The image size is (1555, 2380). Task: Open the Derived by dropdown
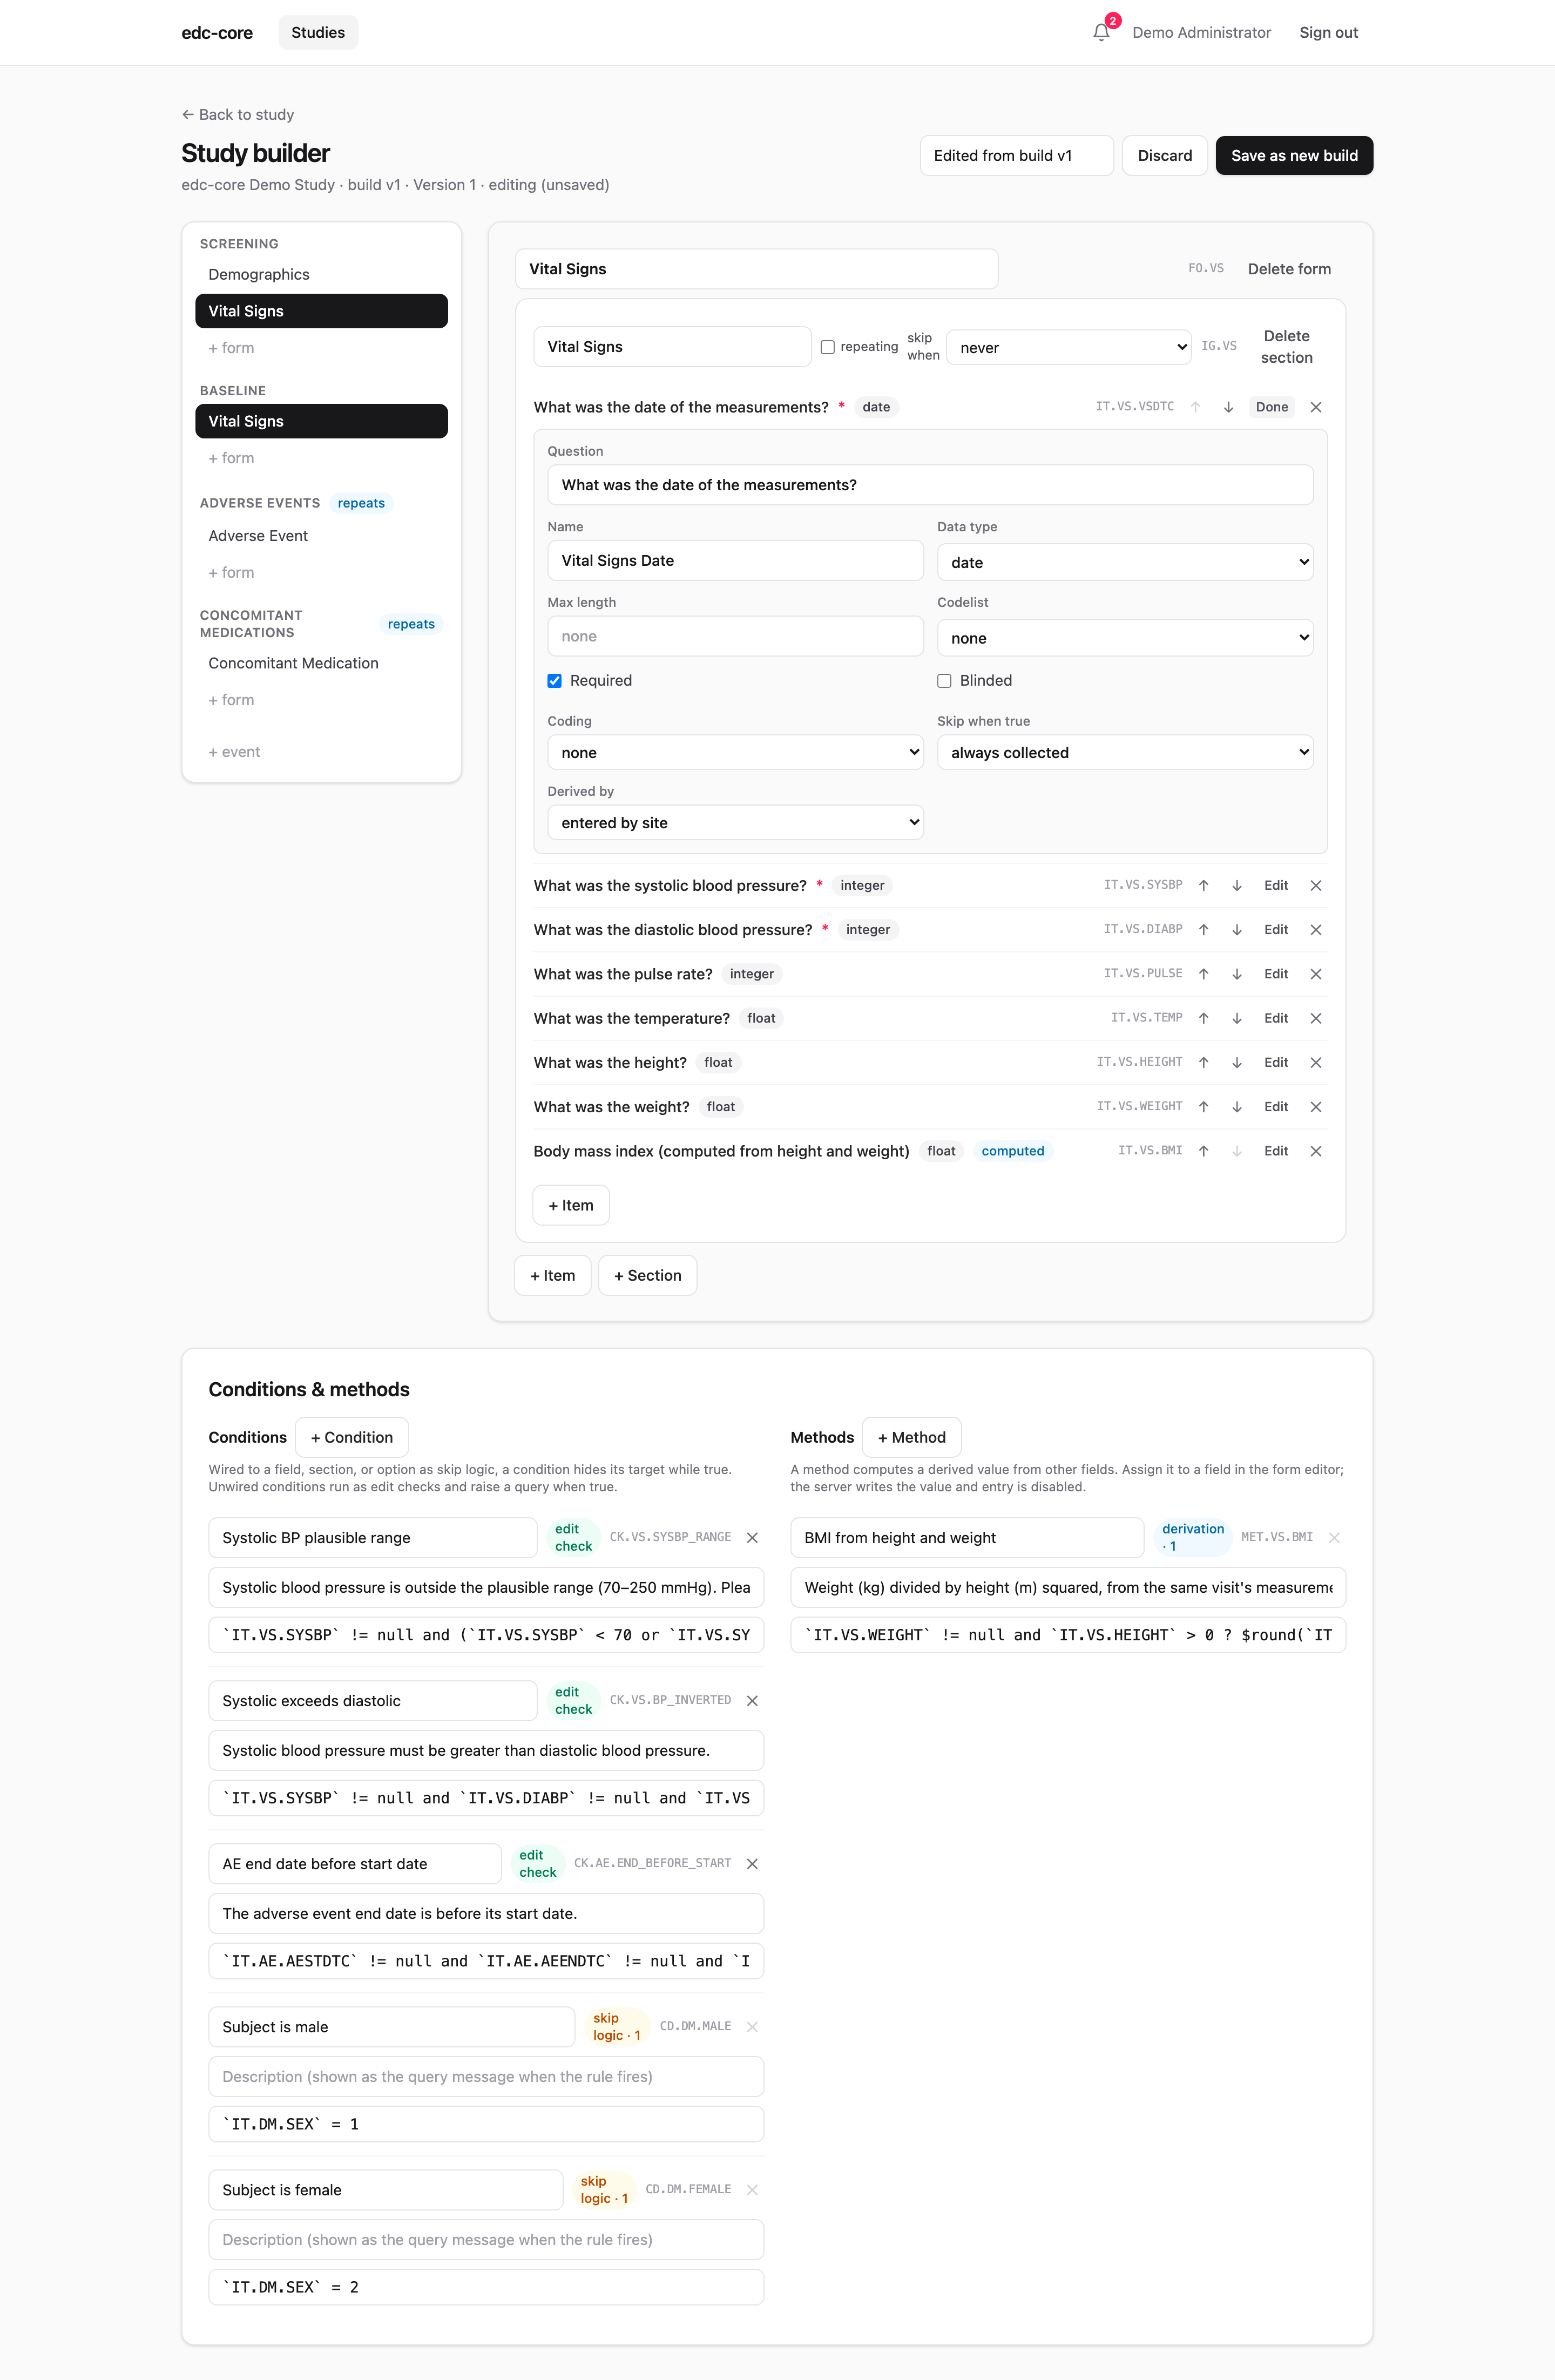point(735,822)
